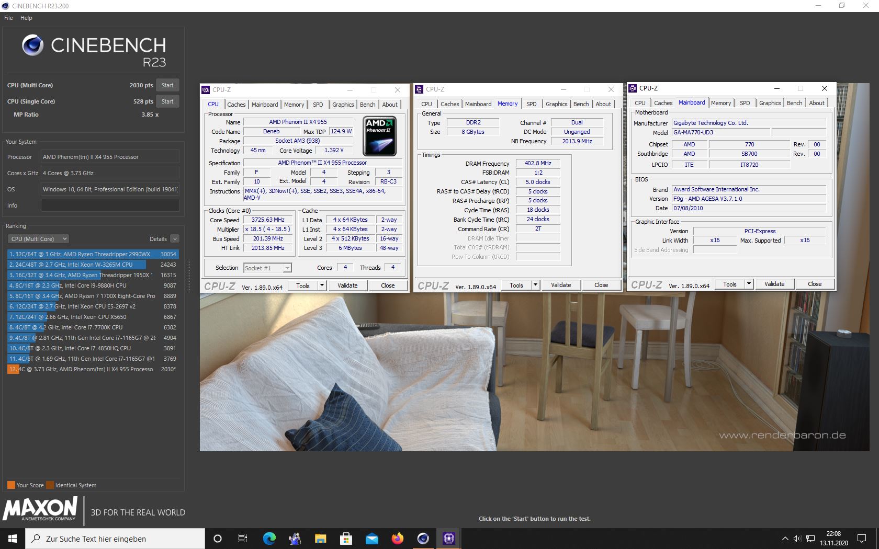Select Intel Xeon W-3265M ranking entry
The height and width of the screenshot is (549, 879).
[x=93, y=265]
